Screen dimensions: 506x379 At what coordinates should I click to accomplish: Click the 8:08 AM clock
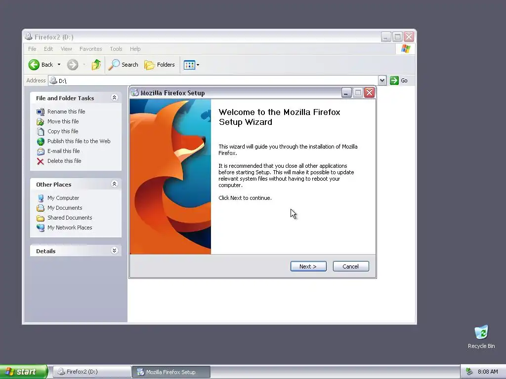[x=488, y=372]
